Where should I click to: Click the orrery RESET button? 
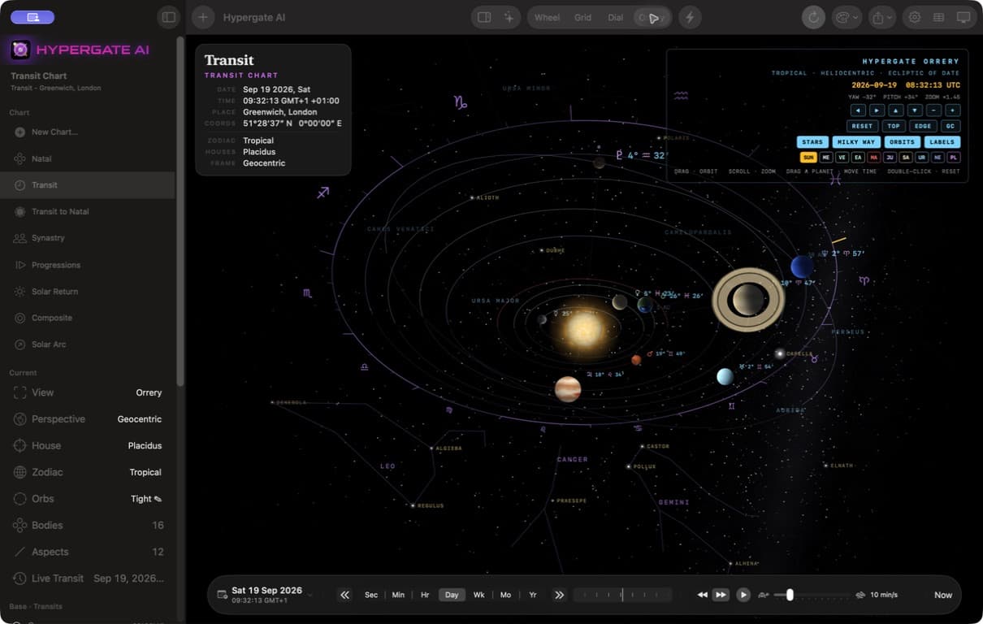click(862, 126)
